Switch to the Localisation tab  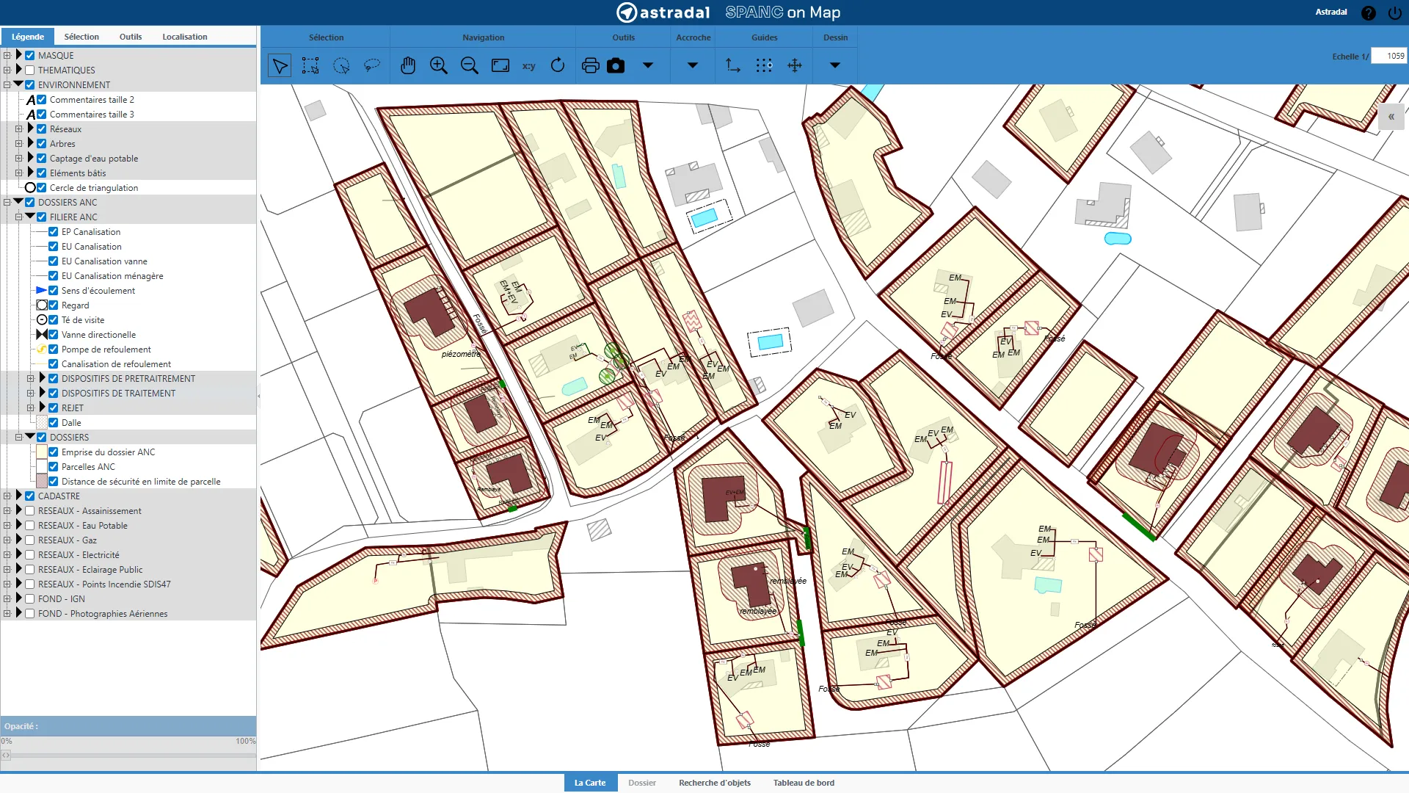184,37
